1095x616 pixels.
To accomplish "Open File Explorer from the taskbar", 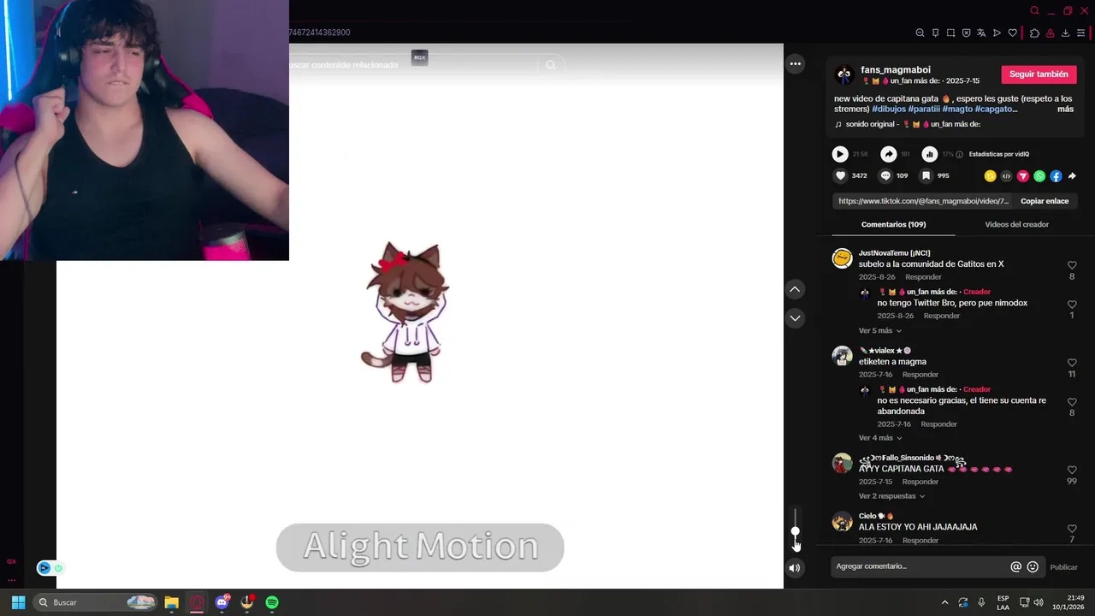I will 171,602.
